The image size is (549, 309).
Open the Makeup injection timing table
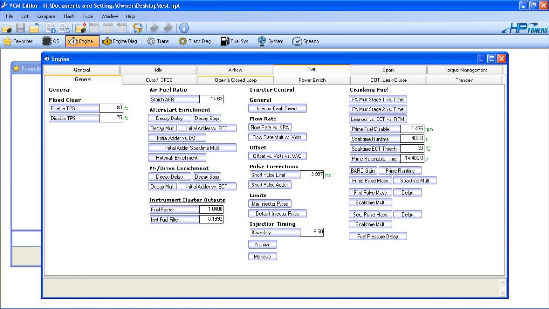click(263, 256)
